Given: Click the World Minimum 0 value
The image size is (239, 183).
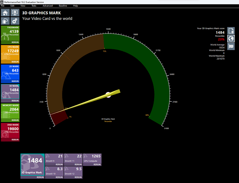Looking at the screenshot, I should [224, 53].
